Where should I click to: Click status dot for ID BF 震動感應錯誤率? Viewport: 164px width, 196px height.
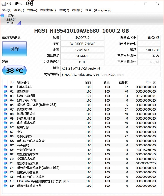coord(5,154)
